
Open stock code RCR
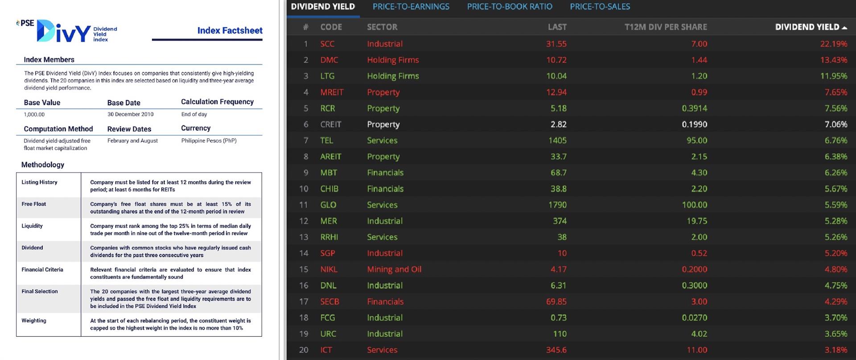tap(328, 108)
